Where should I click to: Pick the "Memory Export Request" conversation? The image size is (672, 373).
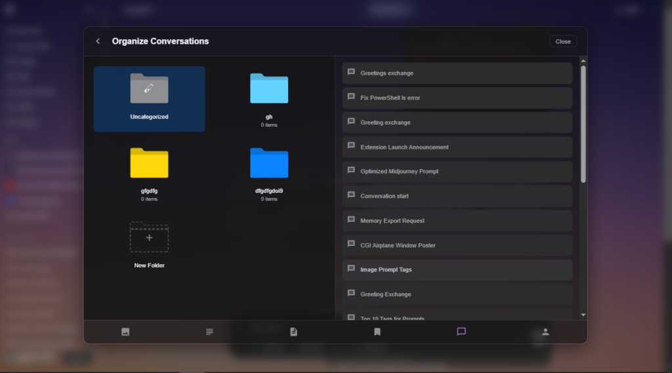[x=457, y=221]
